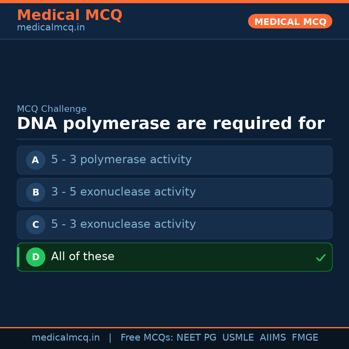
Task: Click the DNA polymerase question heading
Action: [171, 124]
